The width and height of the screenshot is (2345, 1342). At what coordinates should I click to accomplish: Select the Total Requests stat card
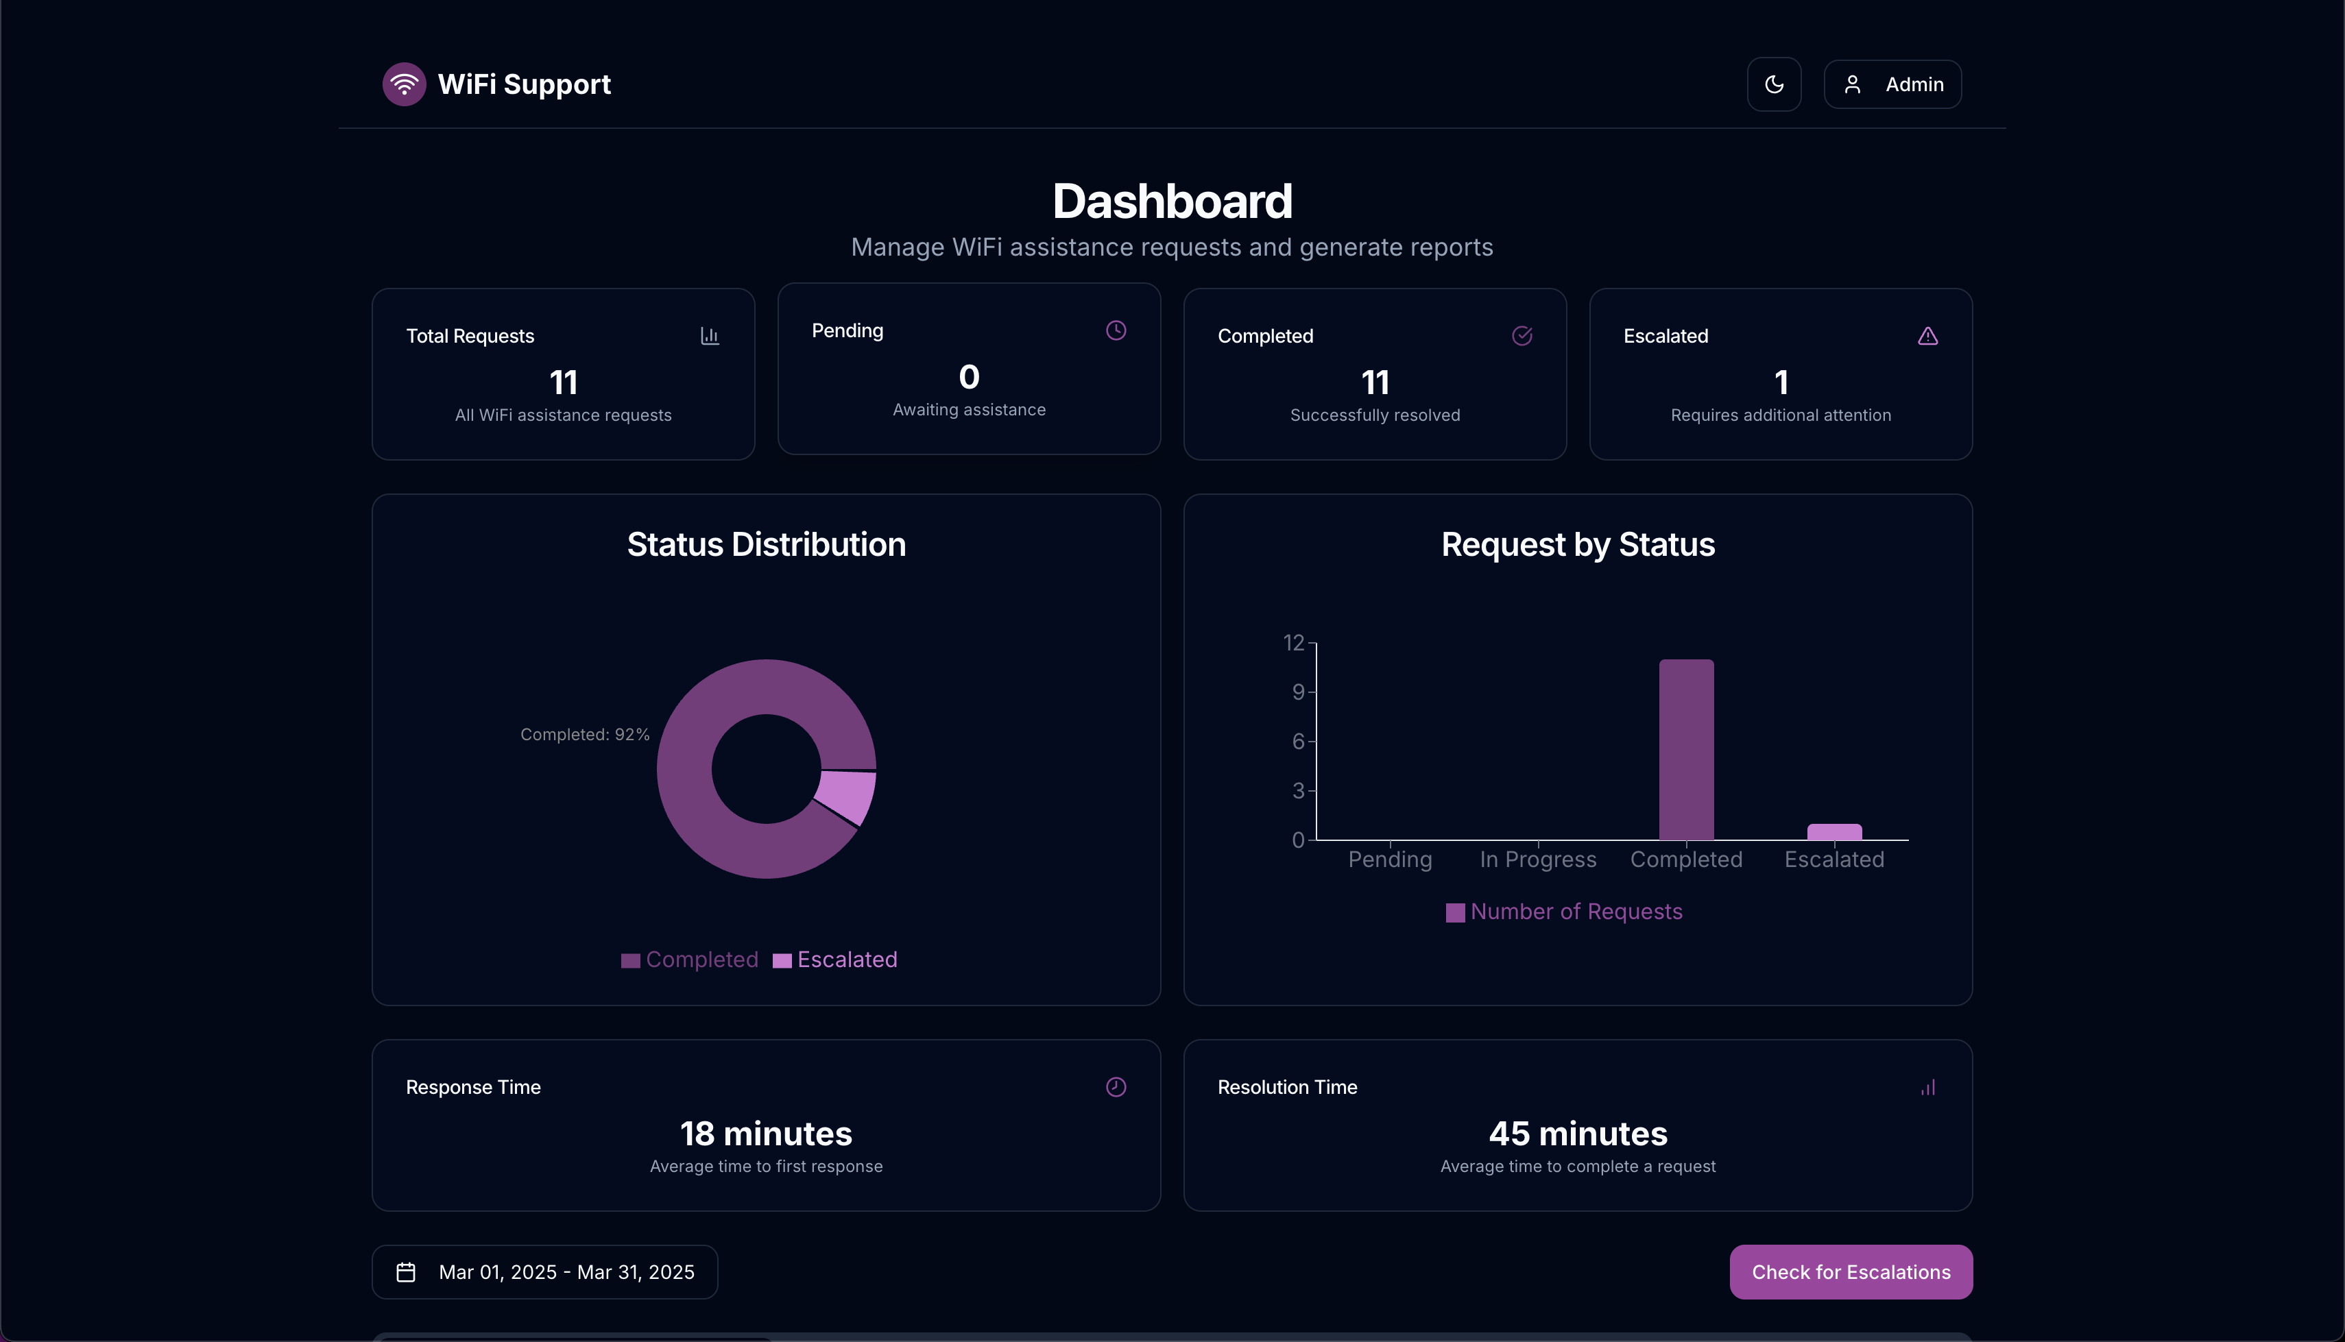tap(563, 374)
